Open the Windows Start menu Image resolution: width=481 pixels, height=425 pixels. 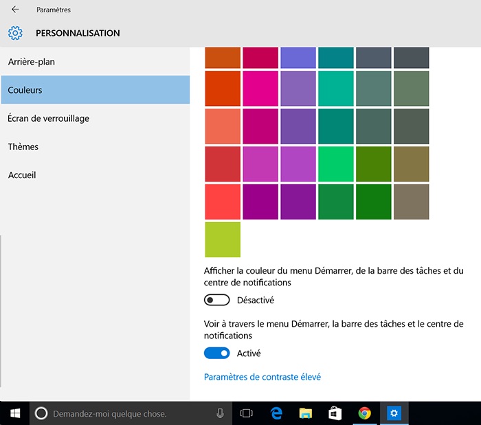[14, 413]
